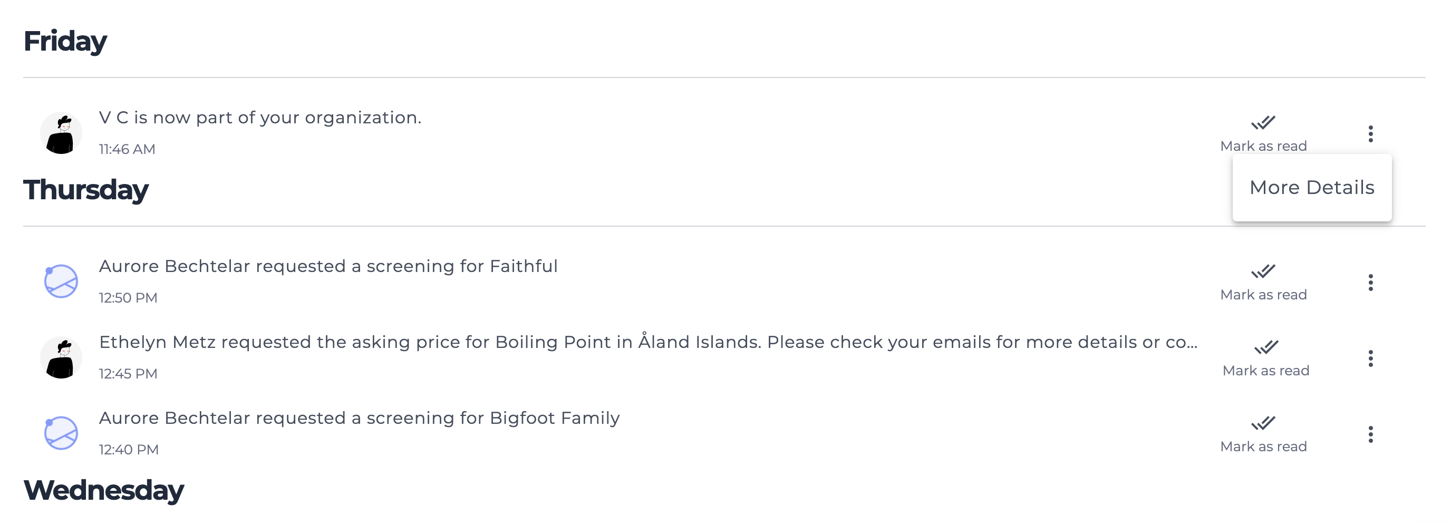
Task: Click 'Mark as read' label on Faithful request
Action: pos(1263,295)
